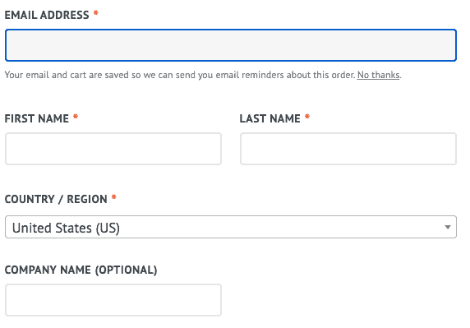Screen dimensions: 470x328
Task: Click the asterisk next to Email Address
Action: click(96, 13)
